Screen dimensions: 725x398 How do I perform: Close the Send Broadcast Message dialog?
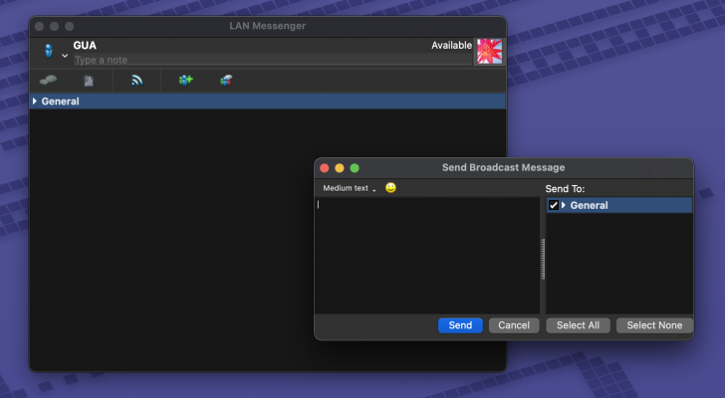click(x=325, y=168)
